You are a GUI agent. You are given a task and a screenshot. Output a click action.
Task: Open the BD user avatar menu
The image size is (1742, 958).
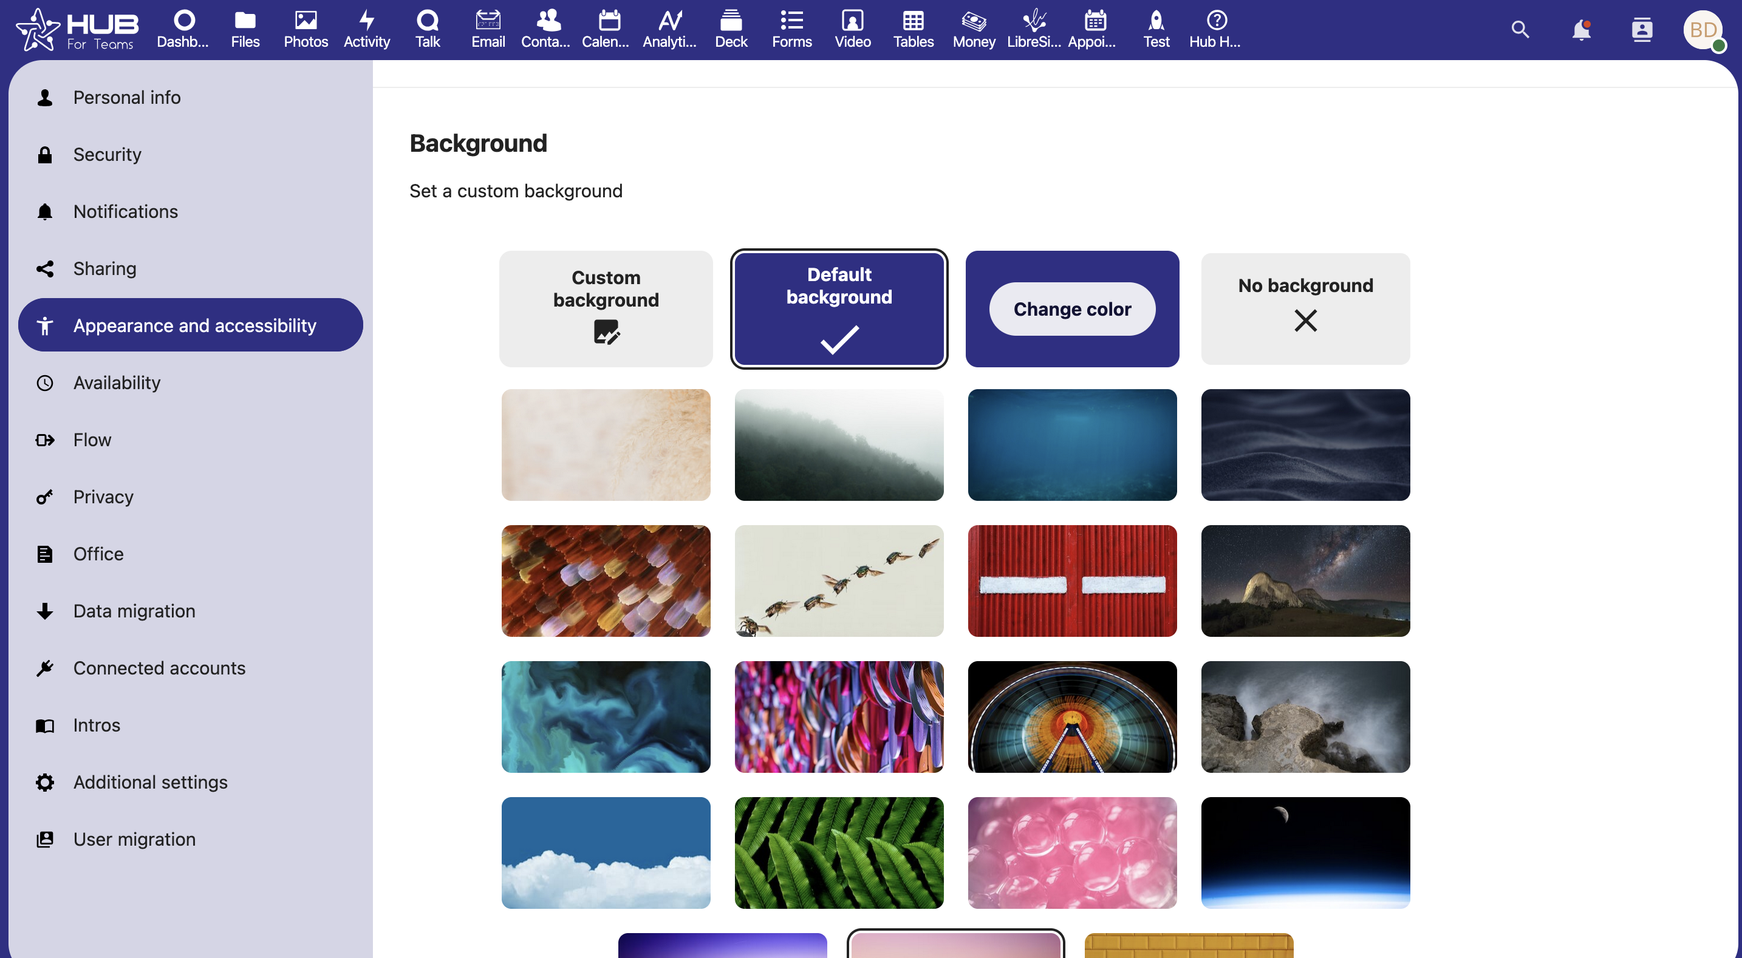[1704, 30]
